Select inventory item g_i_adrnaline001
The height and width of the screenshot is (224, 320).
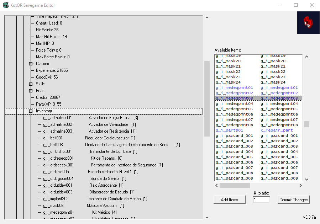[x=91, y=118]
